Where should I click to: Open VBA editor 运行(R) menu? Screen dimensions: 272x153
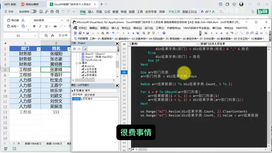pyautogui.click(x=149, y=28)
